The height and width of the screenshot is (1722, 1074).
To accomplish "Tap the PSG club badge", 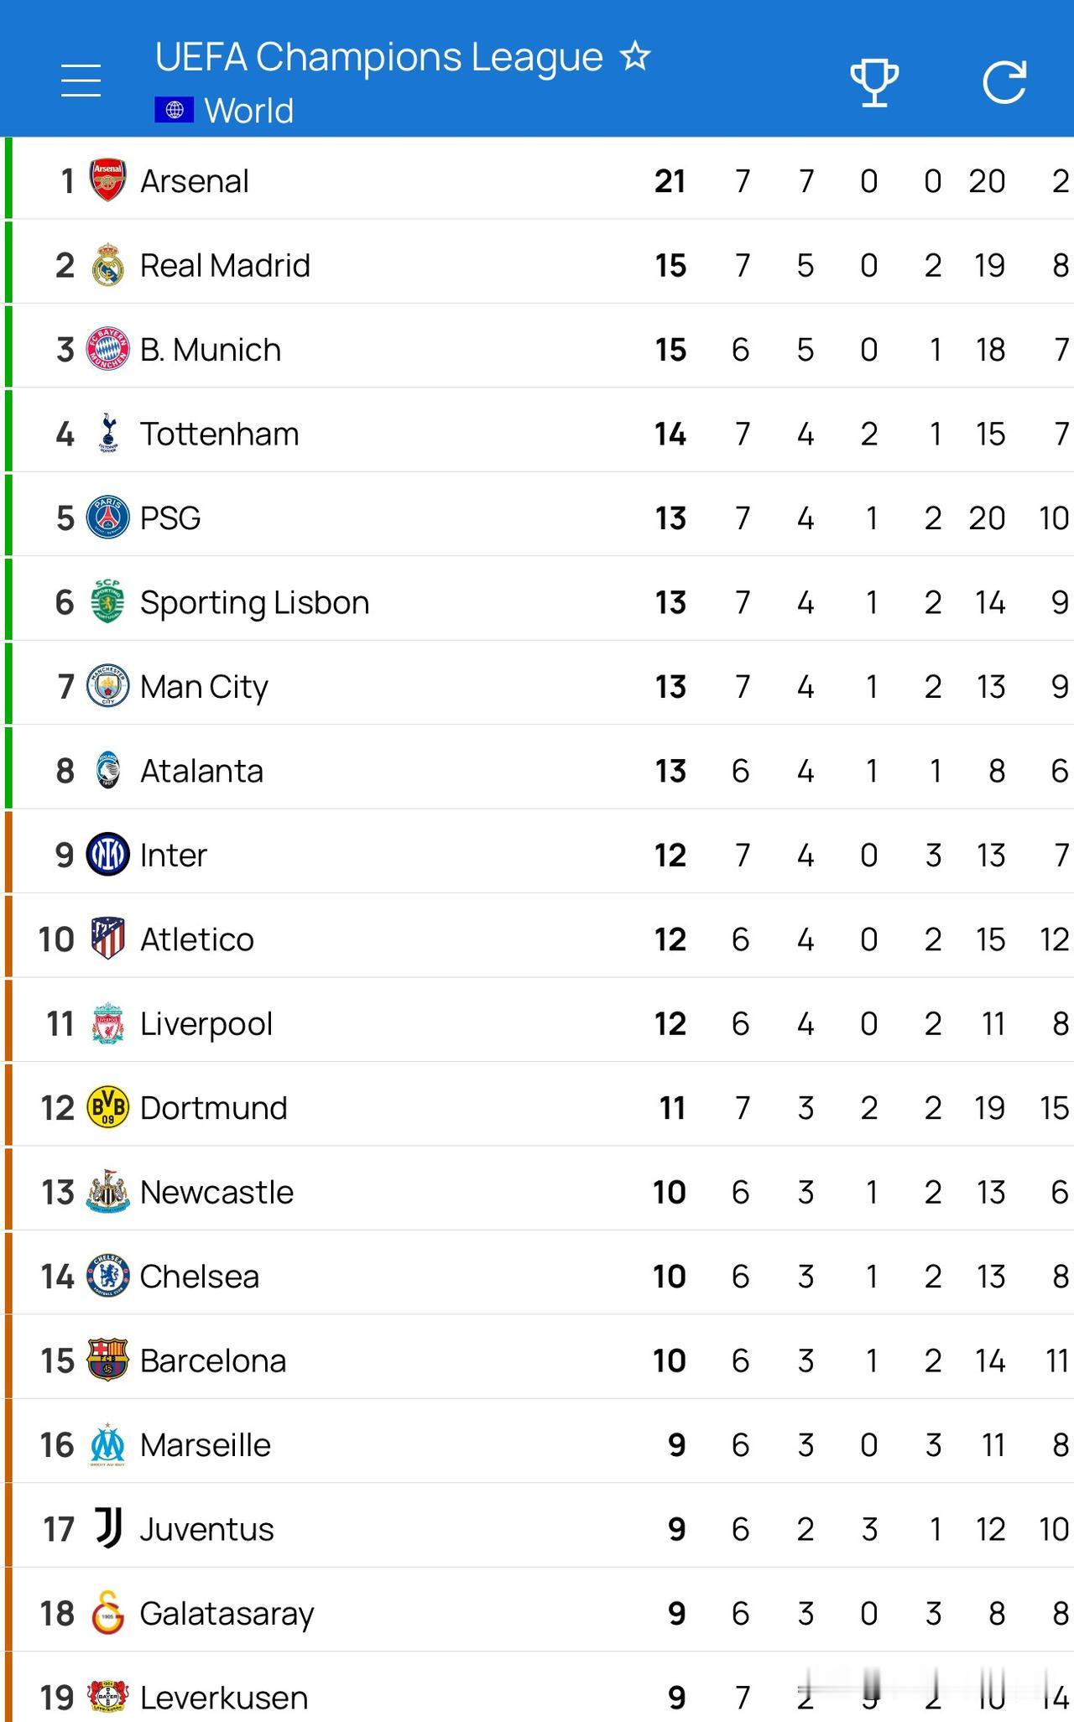I will tap(107, 518).
